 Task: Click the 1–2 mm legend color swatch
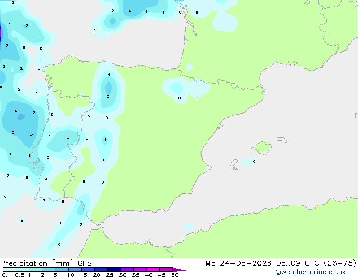(x=36, y=270)
